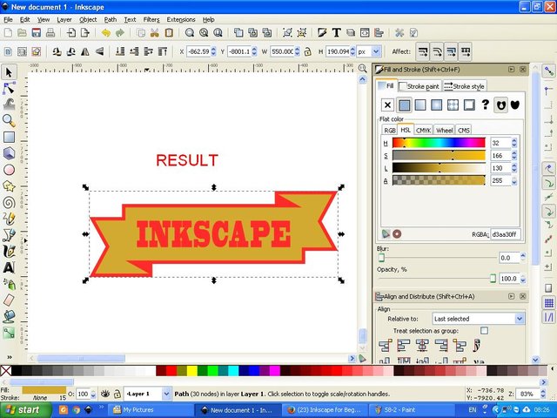Toggle layer visibility eye in status bar
557x418 pixels.
[x=104, y=394]
